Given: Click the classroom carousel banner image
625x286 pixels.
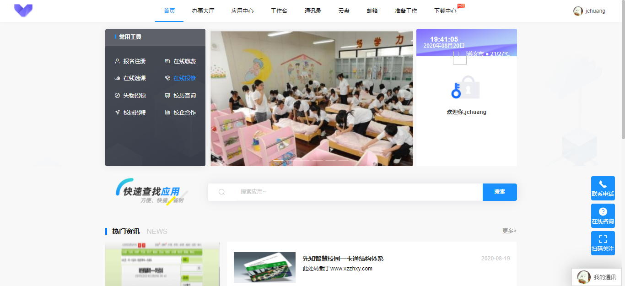Looking at the screenshot, I should tap(312, 98).
